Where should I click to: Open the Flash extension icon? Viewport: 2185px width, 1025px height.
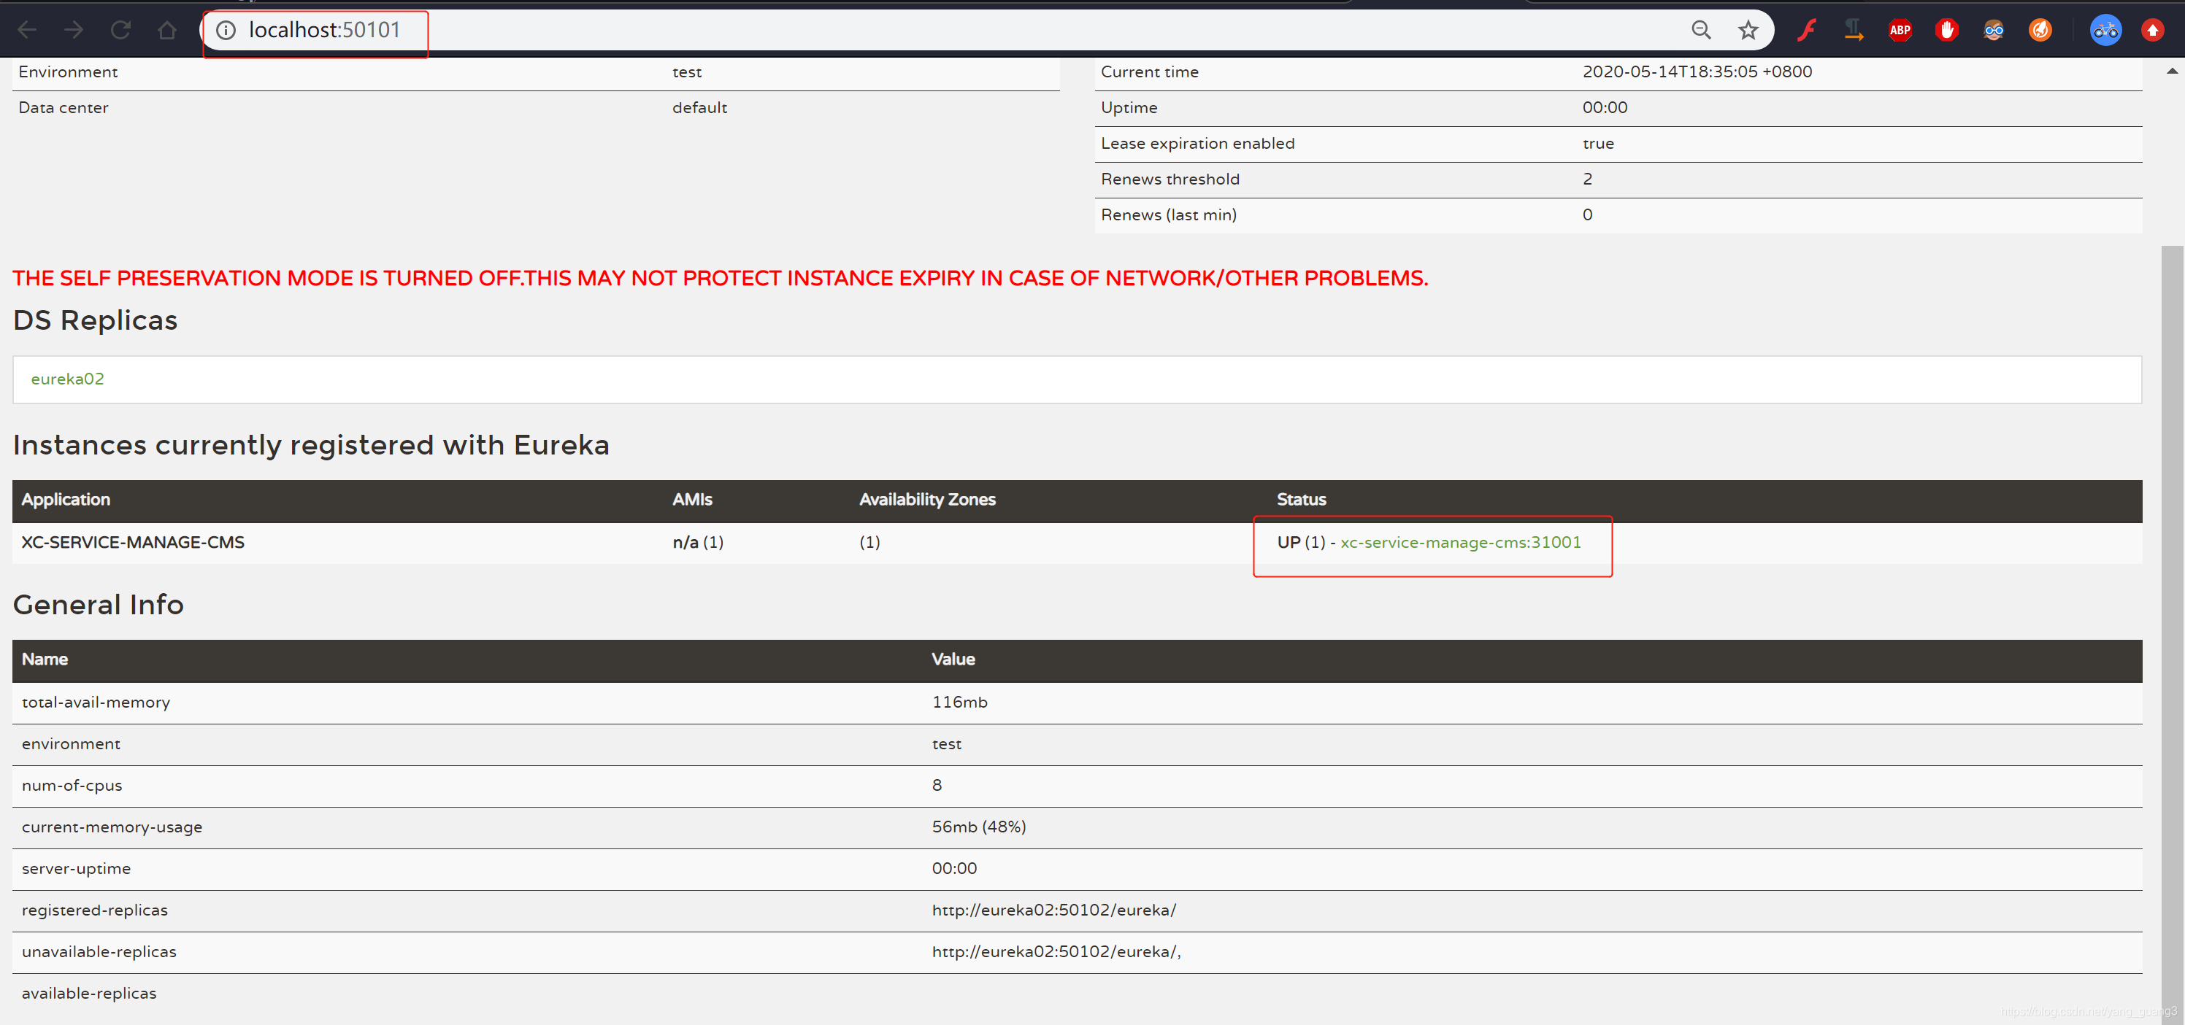click(x=1806, y=31)
